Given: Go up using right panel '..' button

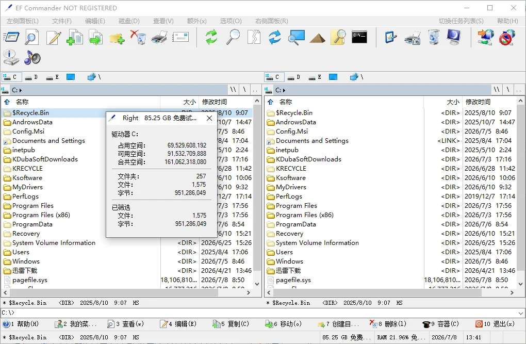Looking at the screenshot, I should (519, 90).
